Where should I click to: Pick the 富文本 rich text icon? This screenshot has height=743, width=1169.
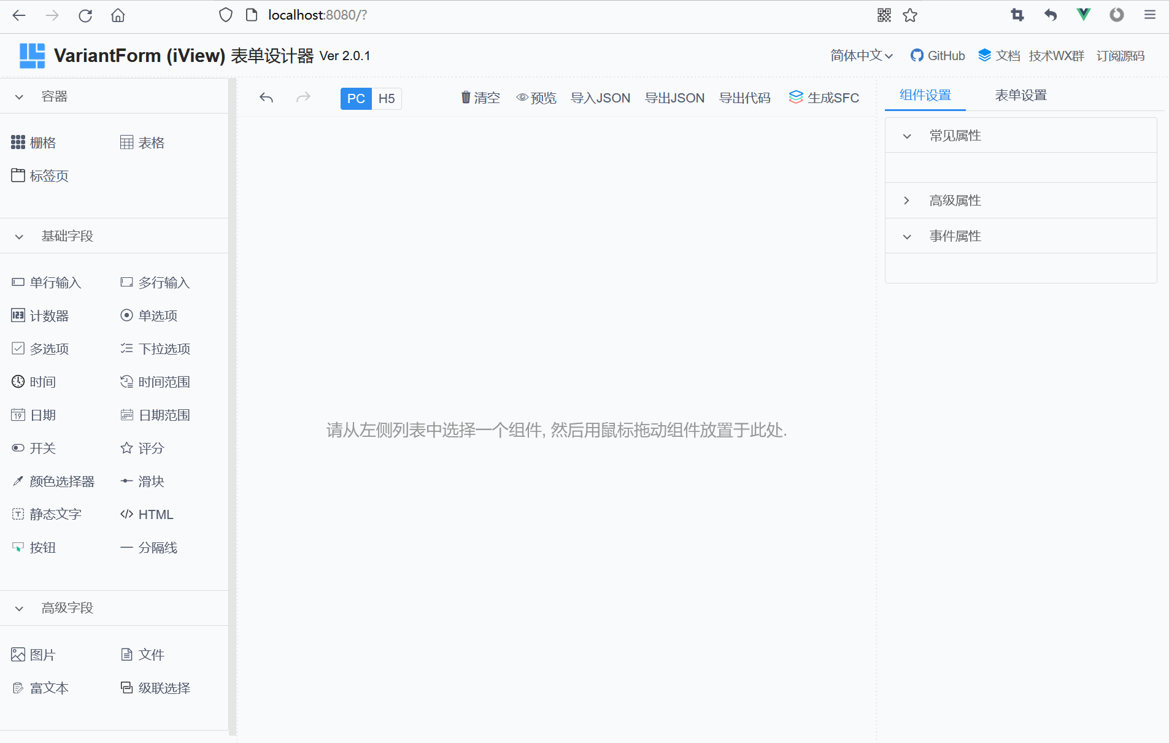click(x=18, y=688)
